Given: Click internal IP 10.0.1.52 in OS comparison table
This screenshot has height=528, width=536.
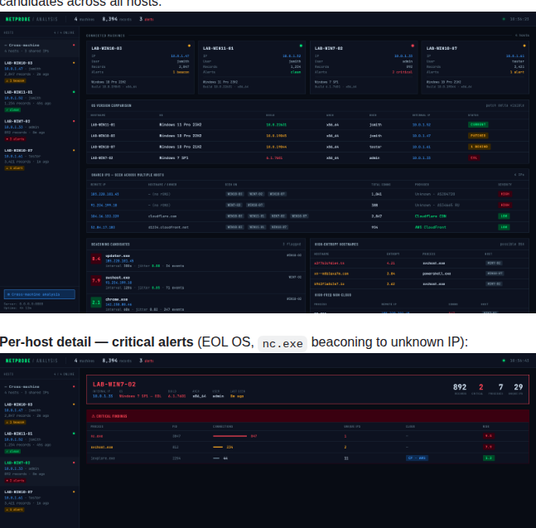Looking at the screenshot, I should pos(421,125).
